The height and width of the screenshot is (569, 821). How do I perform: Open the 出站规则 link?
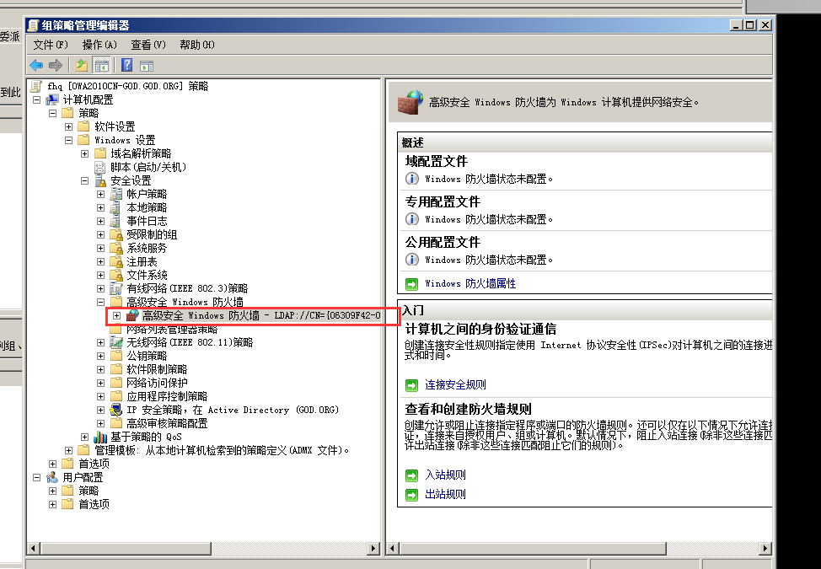point(445,495)
